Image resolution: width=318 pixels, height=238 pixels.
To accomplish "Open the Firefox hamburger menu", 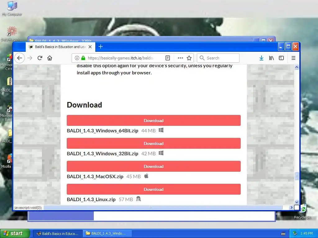I will [x=293, y=58].
